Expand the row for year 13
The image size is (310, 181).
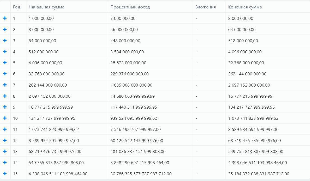click(x=5, y=151)
